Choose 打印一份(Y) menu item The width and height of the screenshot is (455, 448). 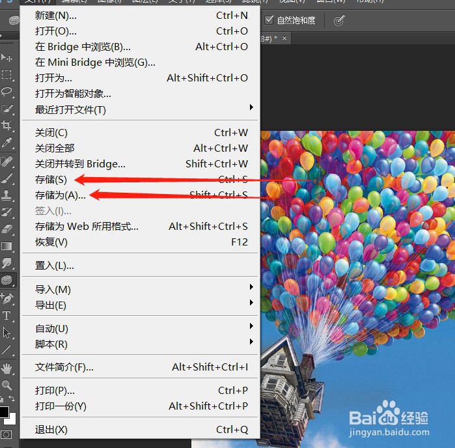[x=140, y=406]
